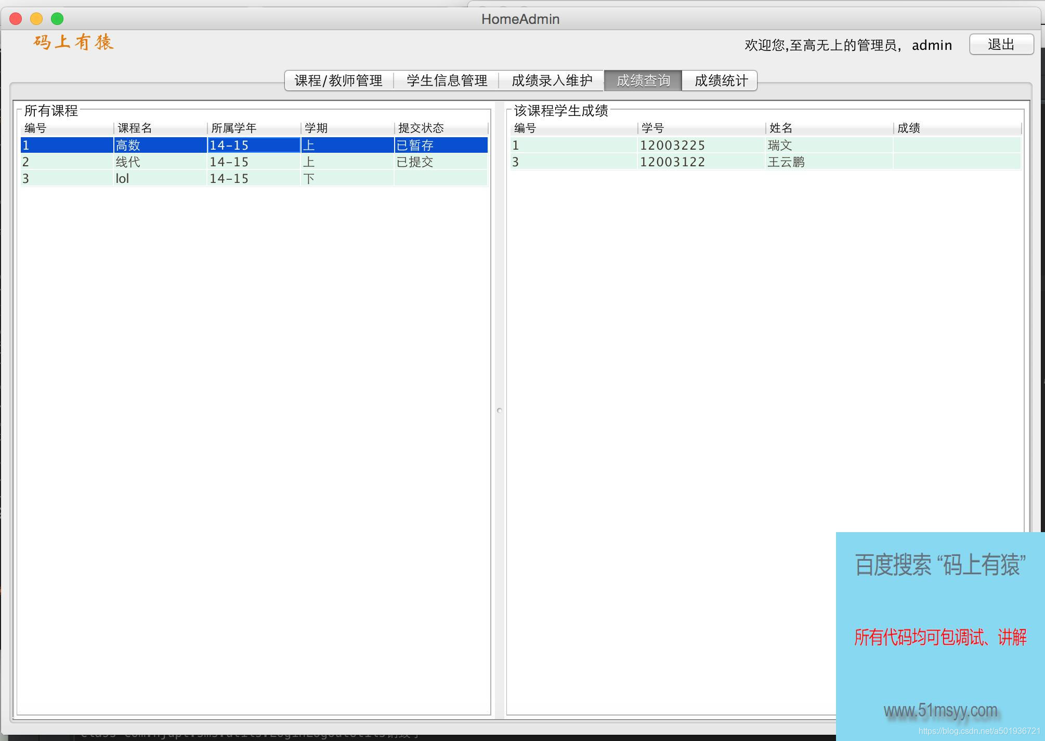The height and width of the screenshot is (741, 1045).
Task: Click the 已暂存 status cell
Action: [441, 145]
